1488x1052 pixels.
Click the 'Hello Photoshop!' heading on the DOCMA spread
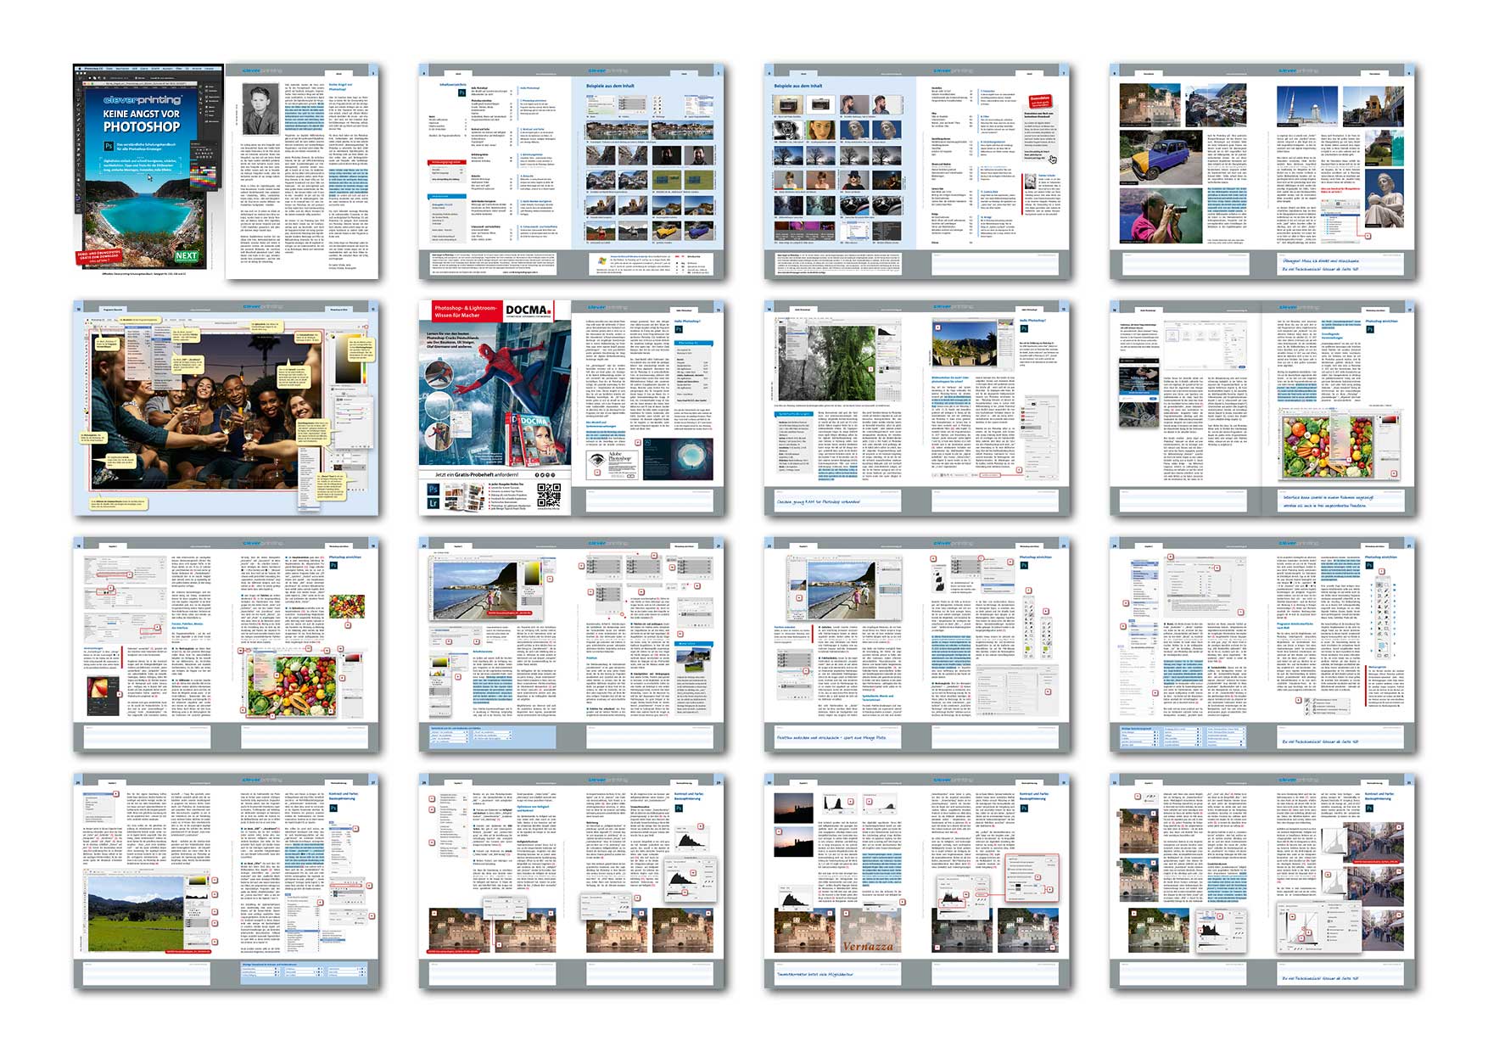[x=687, y=322]
